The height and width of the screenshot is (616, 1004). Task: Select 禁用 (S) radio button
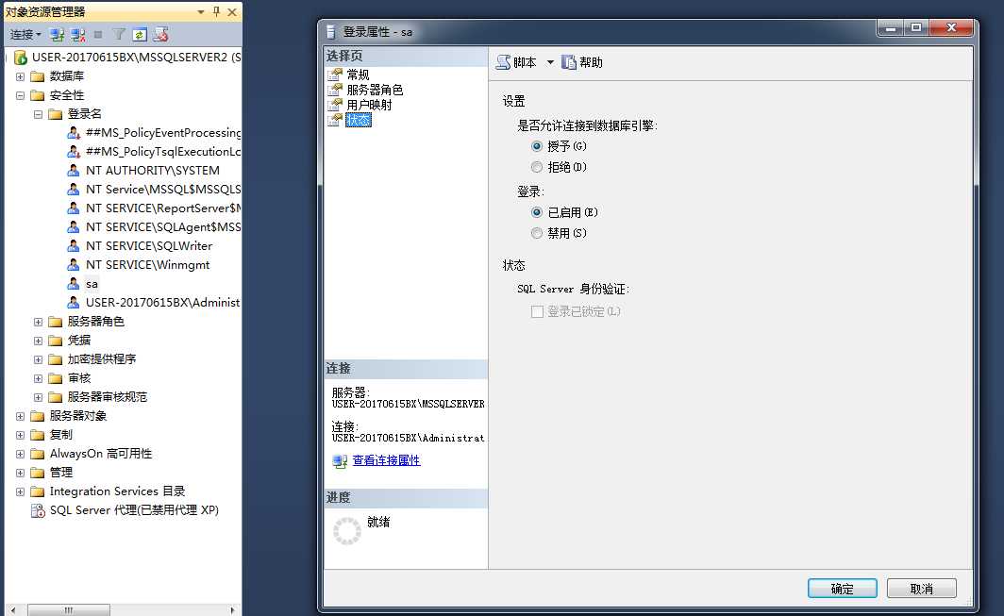click(x=537, y=233)
